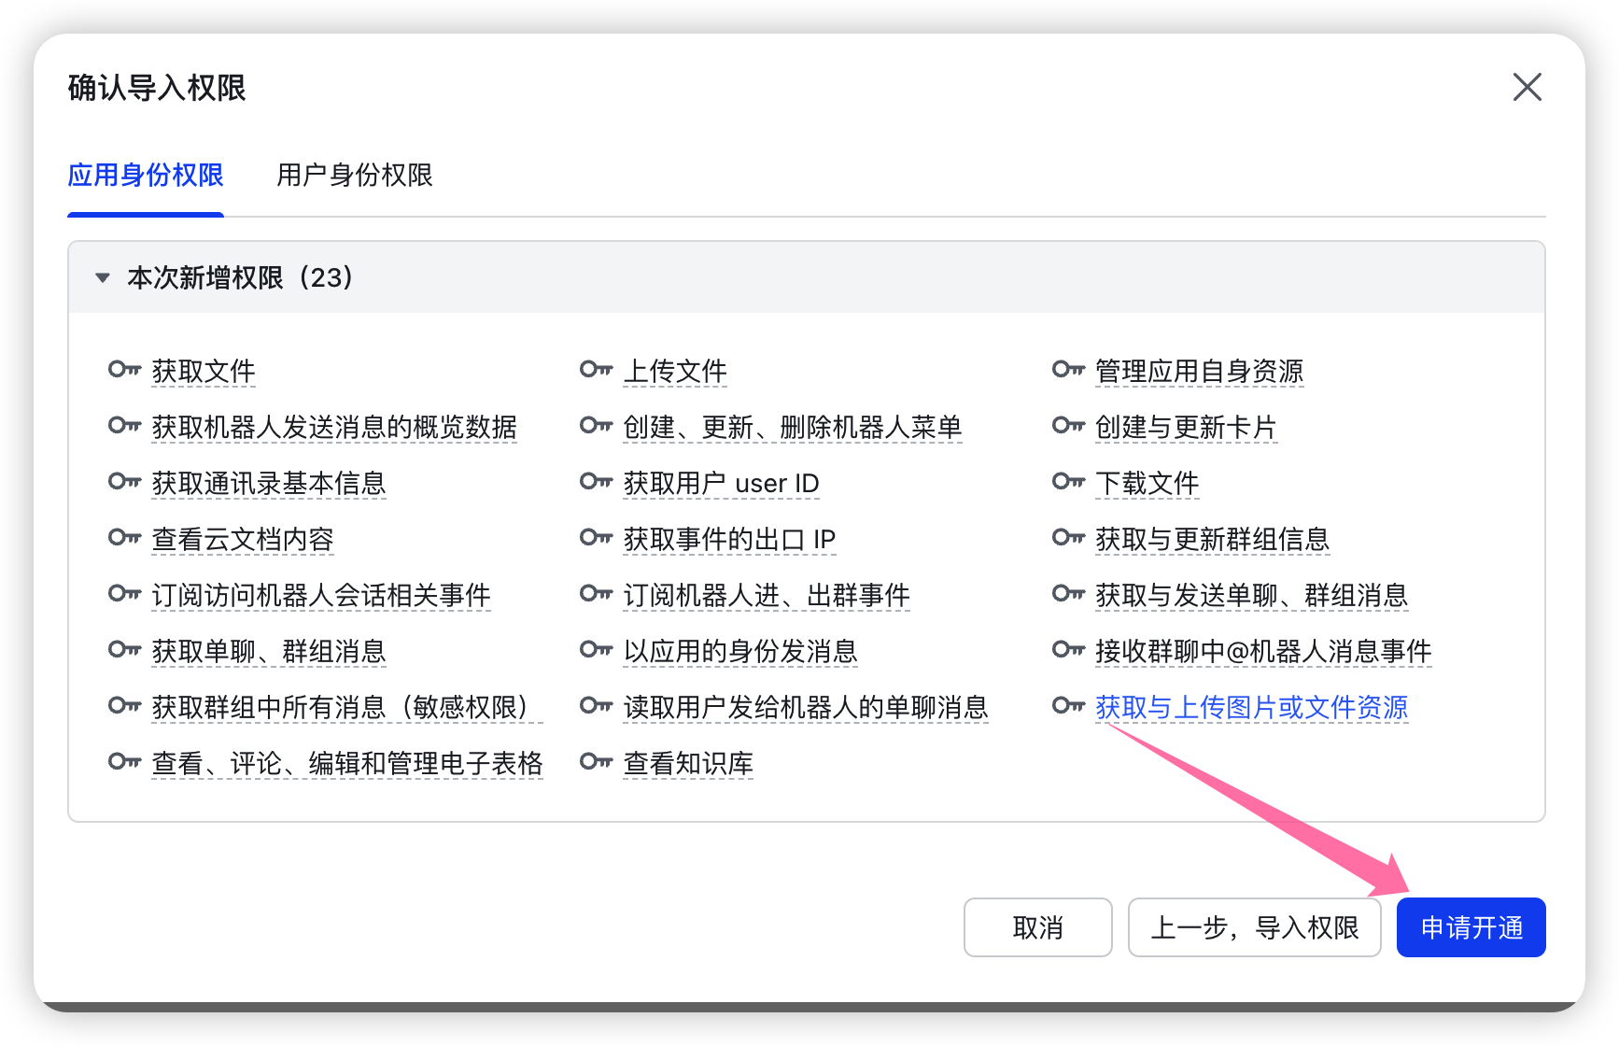Click the 取消 button
The height and width of the screenshot is (1046, 1619).
click(1037, 927)
